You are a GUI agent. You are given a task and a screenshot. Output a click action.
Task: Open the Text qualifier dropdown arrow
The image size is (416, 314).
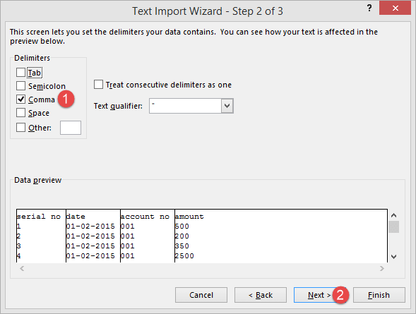[x=227, y=106]
